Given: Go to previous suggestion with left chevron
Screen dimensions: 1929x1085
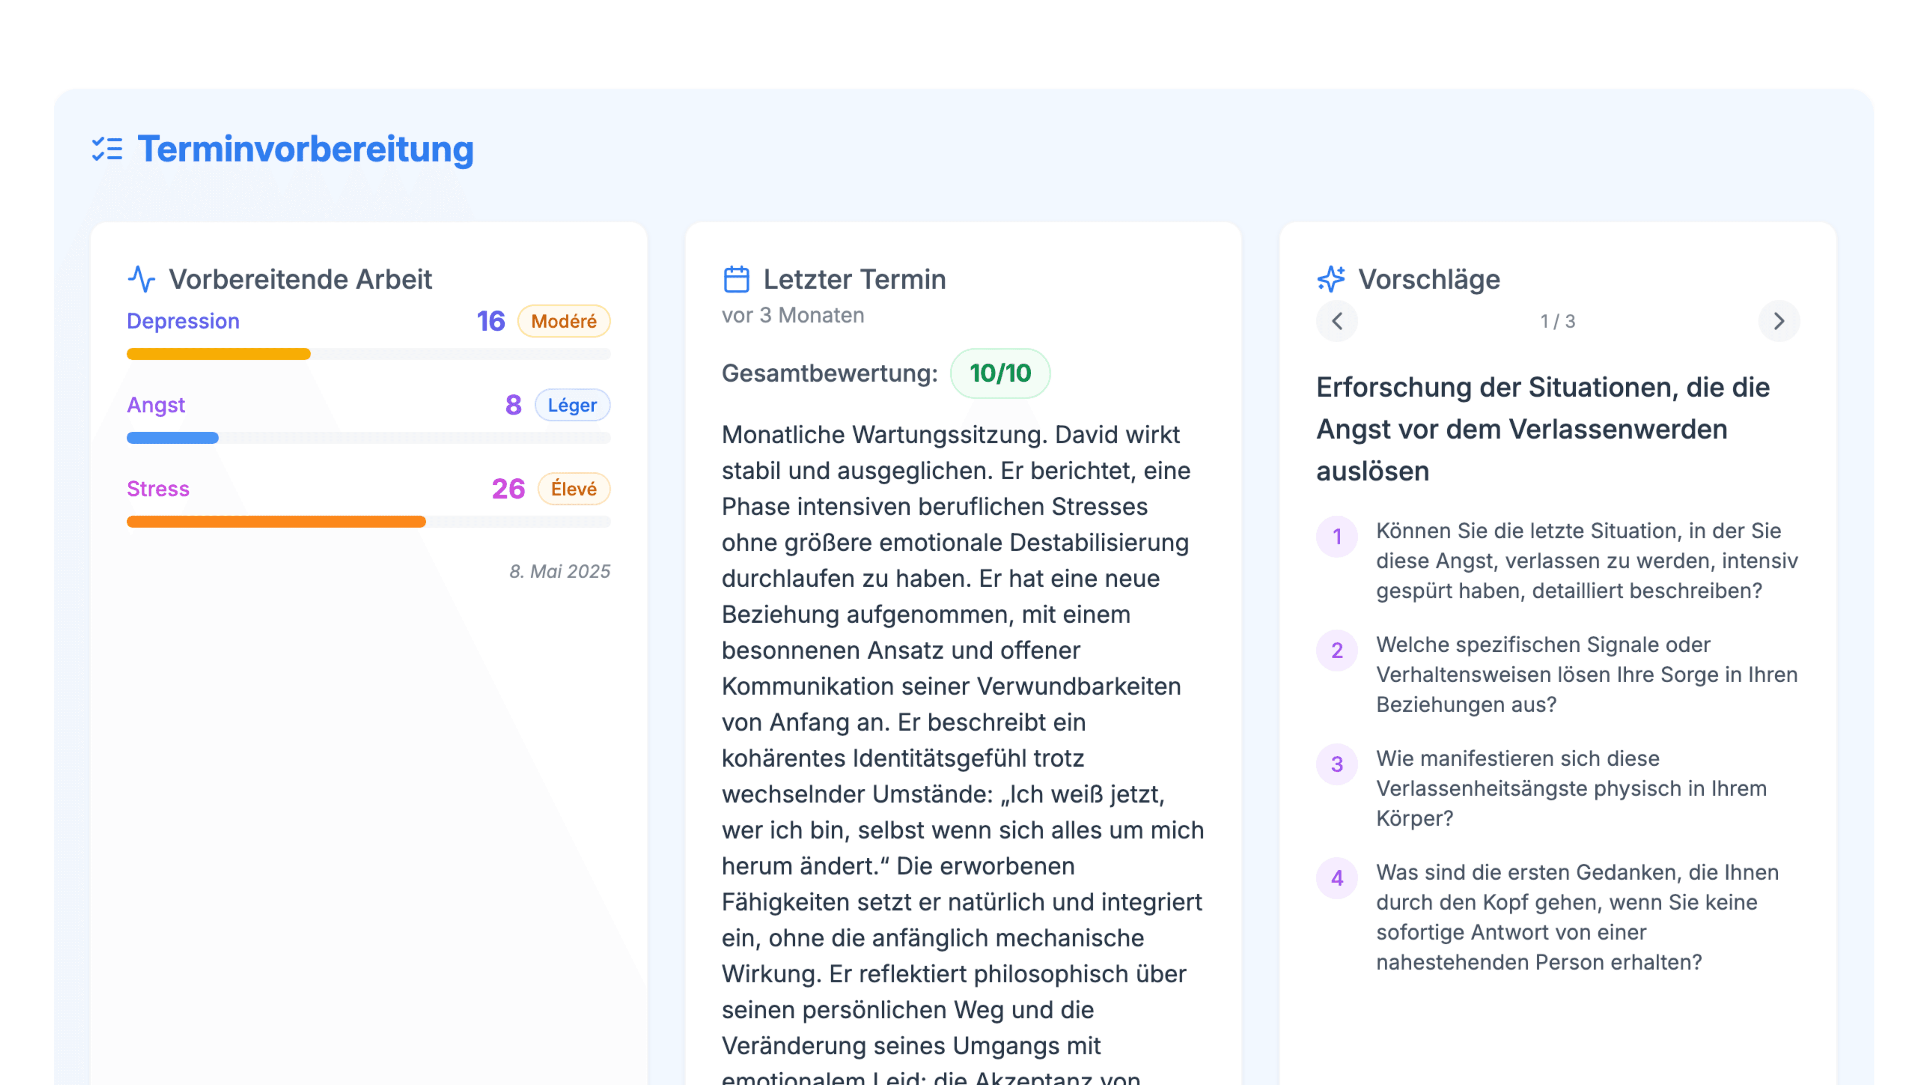Looking at the screenshot, I should pos(1337,321).
